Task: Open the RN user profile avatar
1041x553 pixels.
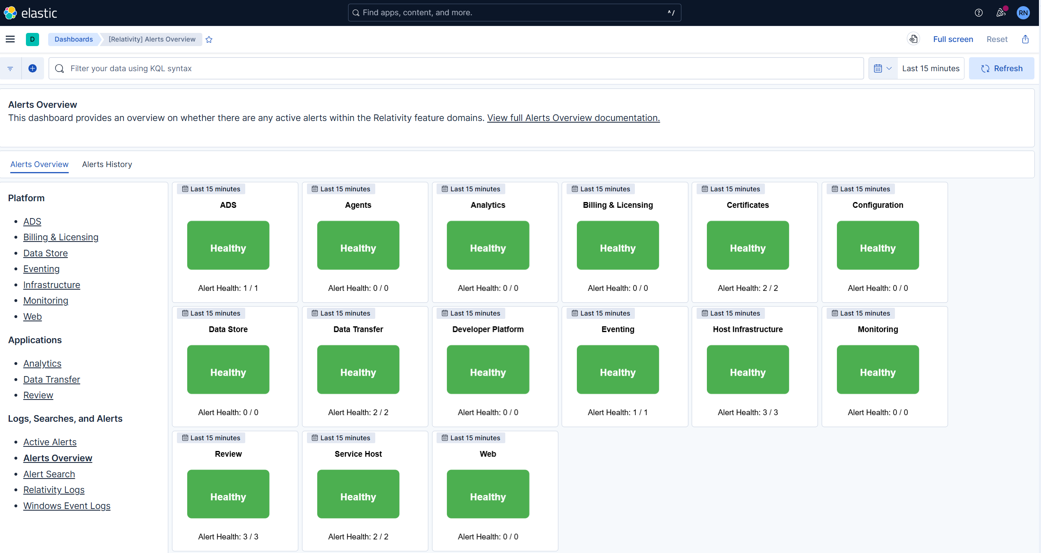Action: point(1023,13)
